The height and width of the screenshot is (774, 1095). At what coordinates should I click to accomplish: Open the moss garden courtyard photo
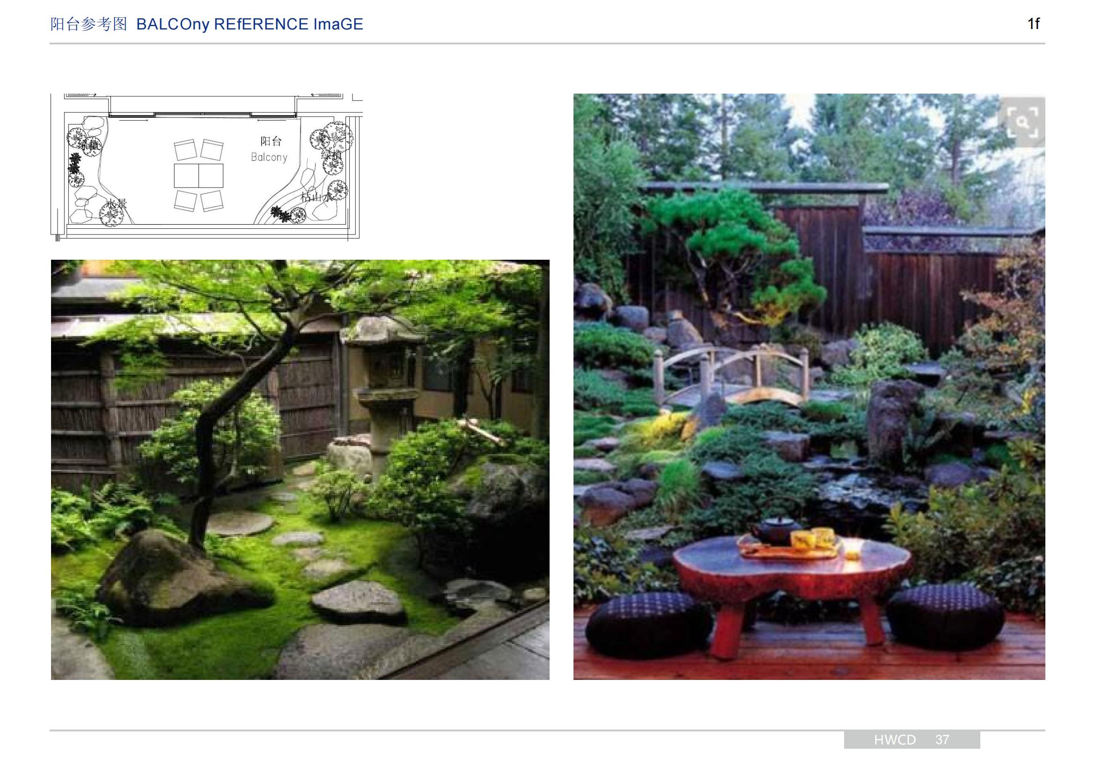(300, 469)
